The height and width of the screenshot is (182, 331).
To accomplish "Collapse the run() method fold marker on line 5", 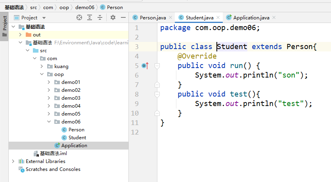I will tap(157, 66).
